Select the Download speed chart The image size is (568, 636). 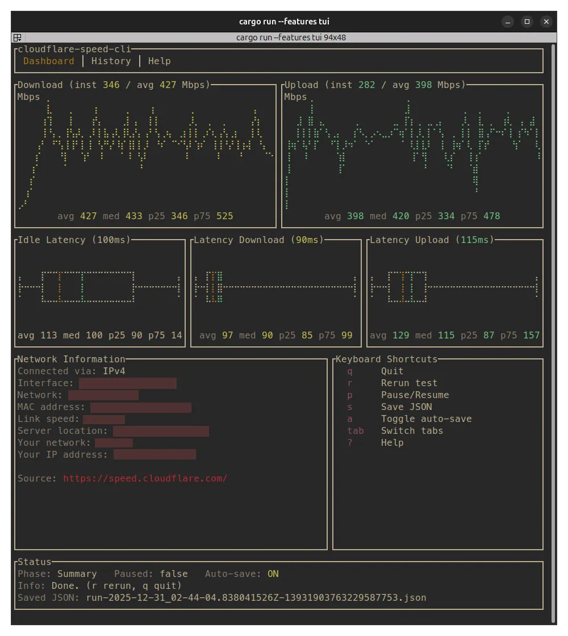pos(145,153)
